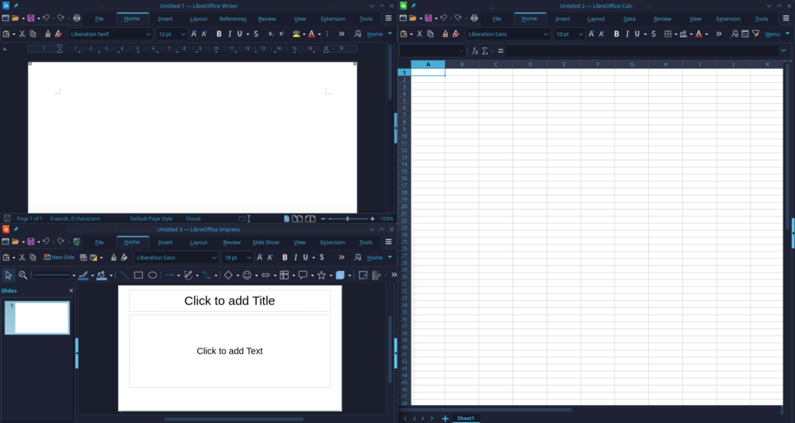Click Clone Formatting paintbrush in Writer
Screen dimensions: 795x423
point(47,34)
